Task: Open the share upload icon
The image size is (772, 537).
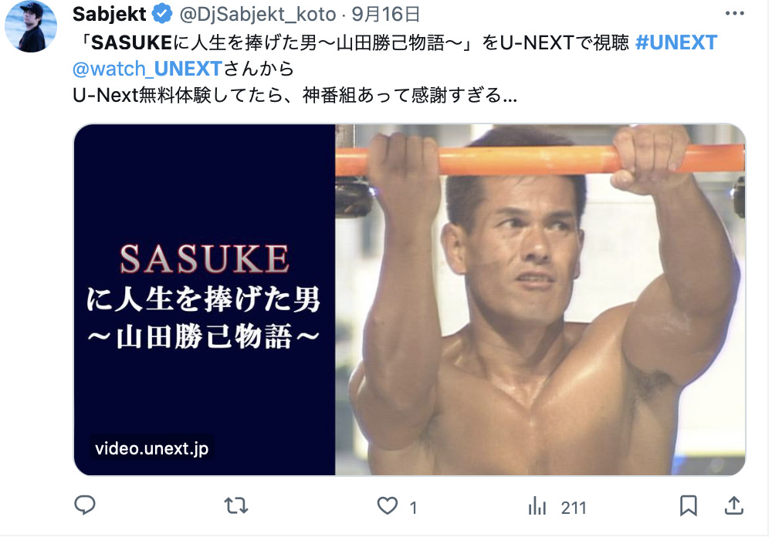Action: coord(733,505)
